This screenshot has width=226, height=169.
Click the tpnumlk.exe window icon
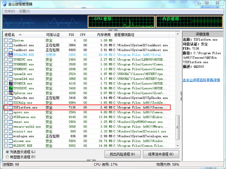[x=11, y=74]
